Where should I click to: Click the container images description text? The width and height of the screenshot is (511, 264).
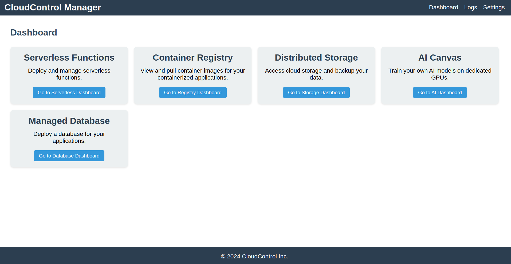point(192,74)
